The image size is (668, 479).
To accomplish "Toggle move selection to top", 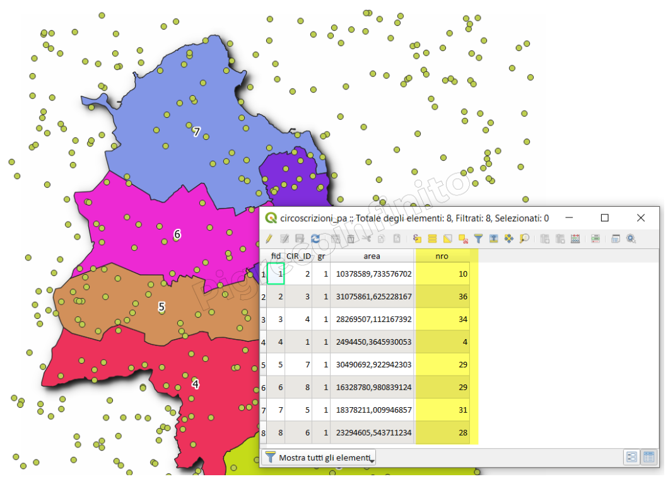I will point(493,239).
